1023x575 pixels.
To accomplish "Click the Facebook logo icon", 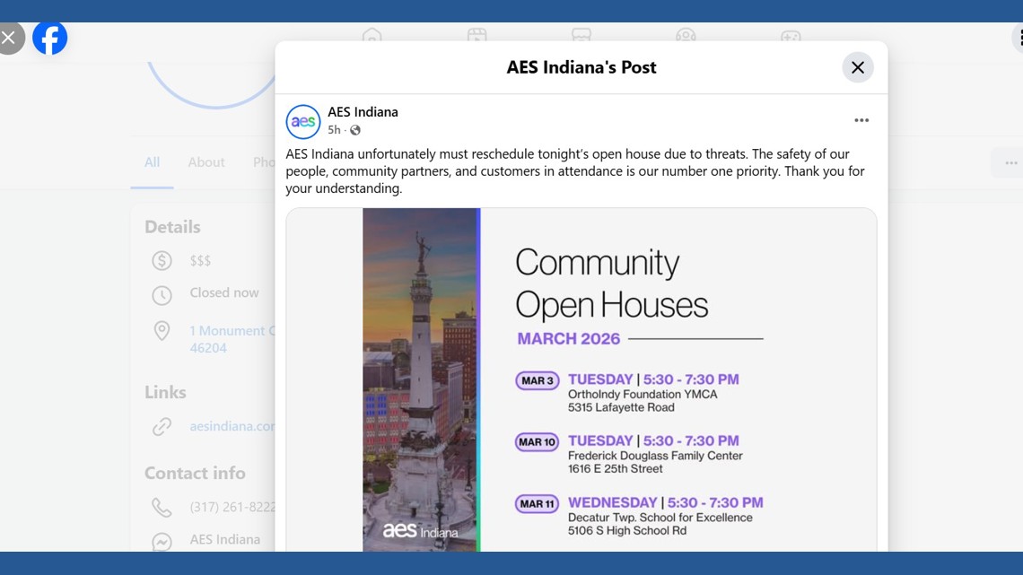I will (50, 38).
